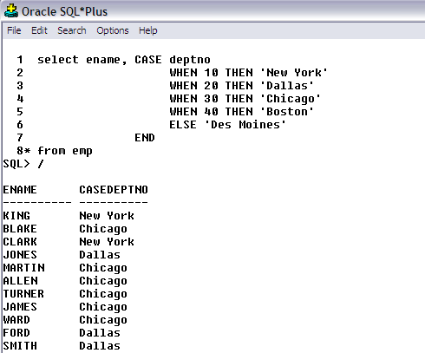This screenshot has height=353, width=425.
Task: Click the SQL> prompt with slash
Action: point(23,164)
